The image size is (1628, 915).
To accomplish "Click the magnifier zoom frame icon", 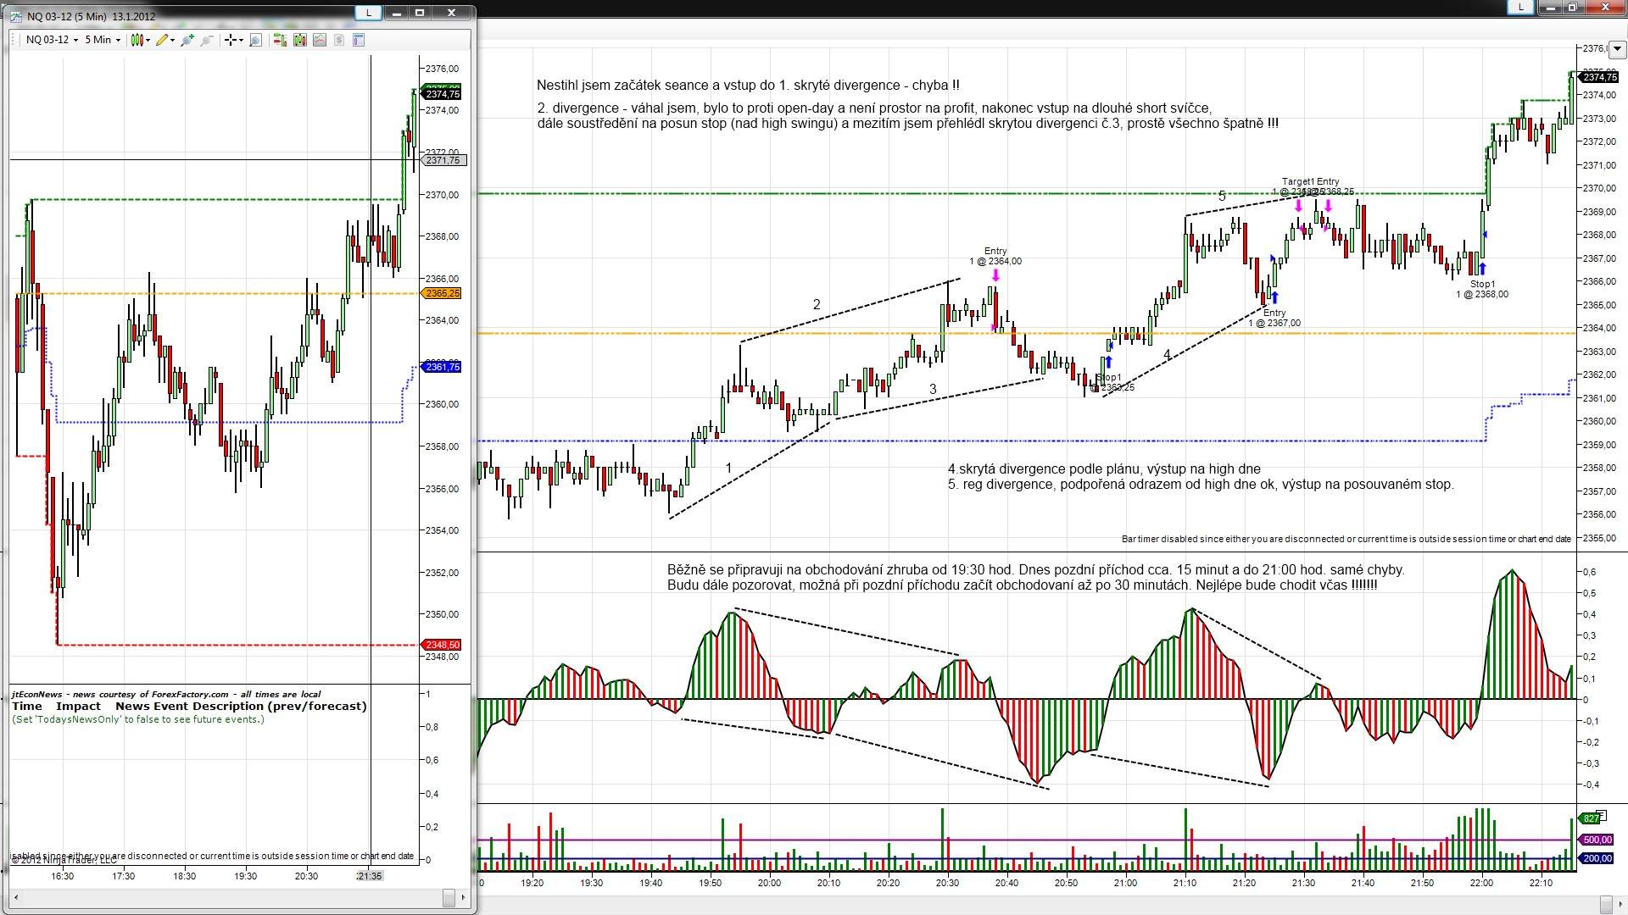I will 256,40.
